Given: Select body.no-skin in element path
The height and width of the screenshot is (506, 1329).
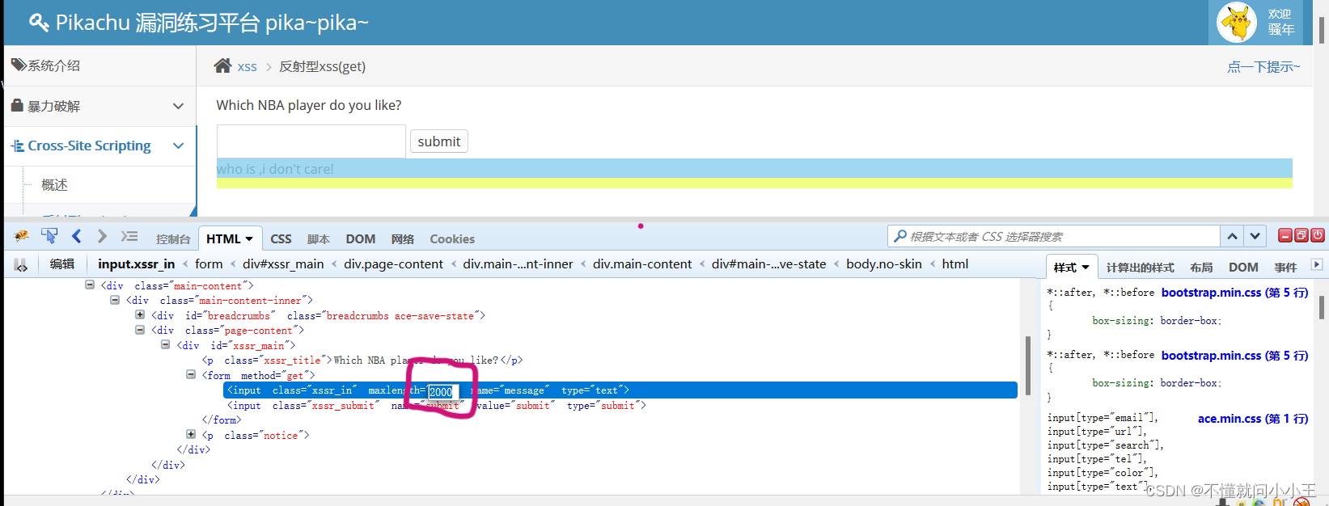Looking at the screenshot, I should point(884,264).
